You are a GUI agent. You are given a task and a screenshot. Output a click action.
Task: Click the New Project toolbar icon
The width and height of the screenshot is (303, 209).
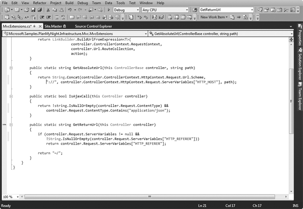[7, 10]
